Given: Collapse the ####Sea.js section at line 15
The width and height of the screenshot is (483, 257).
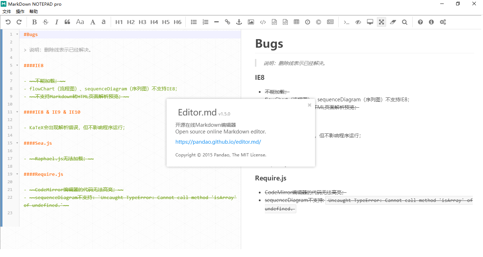Looking at the screenshot, I should pos(17,143).
